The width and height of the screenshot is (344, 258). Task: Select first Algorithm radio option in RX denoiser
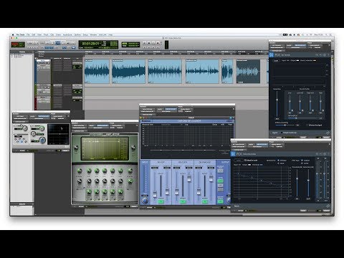[279, 161]
